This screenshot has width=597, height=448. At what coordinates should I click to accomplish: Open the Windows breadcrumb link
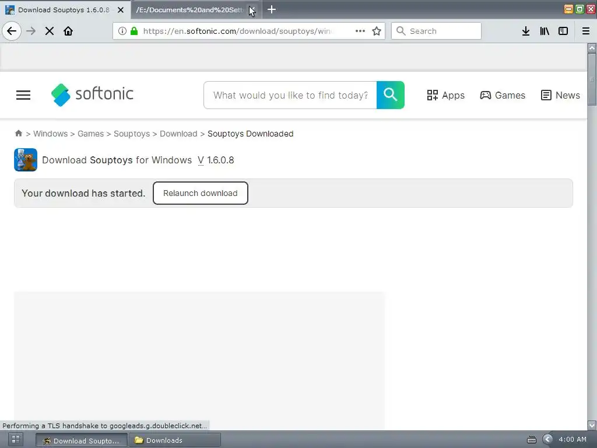50,134
